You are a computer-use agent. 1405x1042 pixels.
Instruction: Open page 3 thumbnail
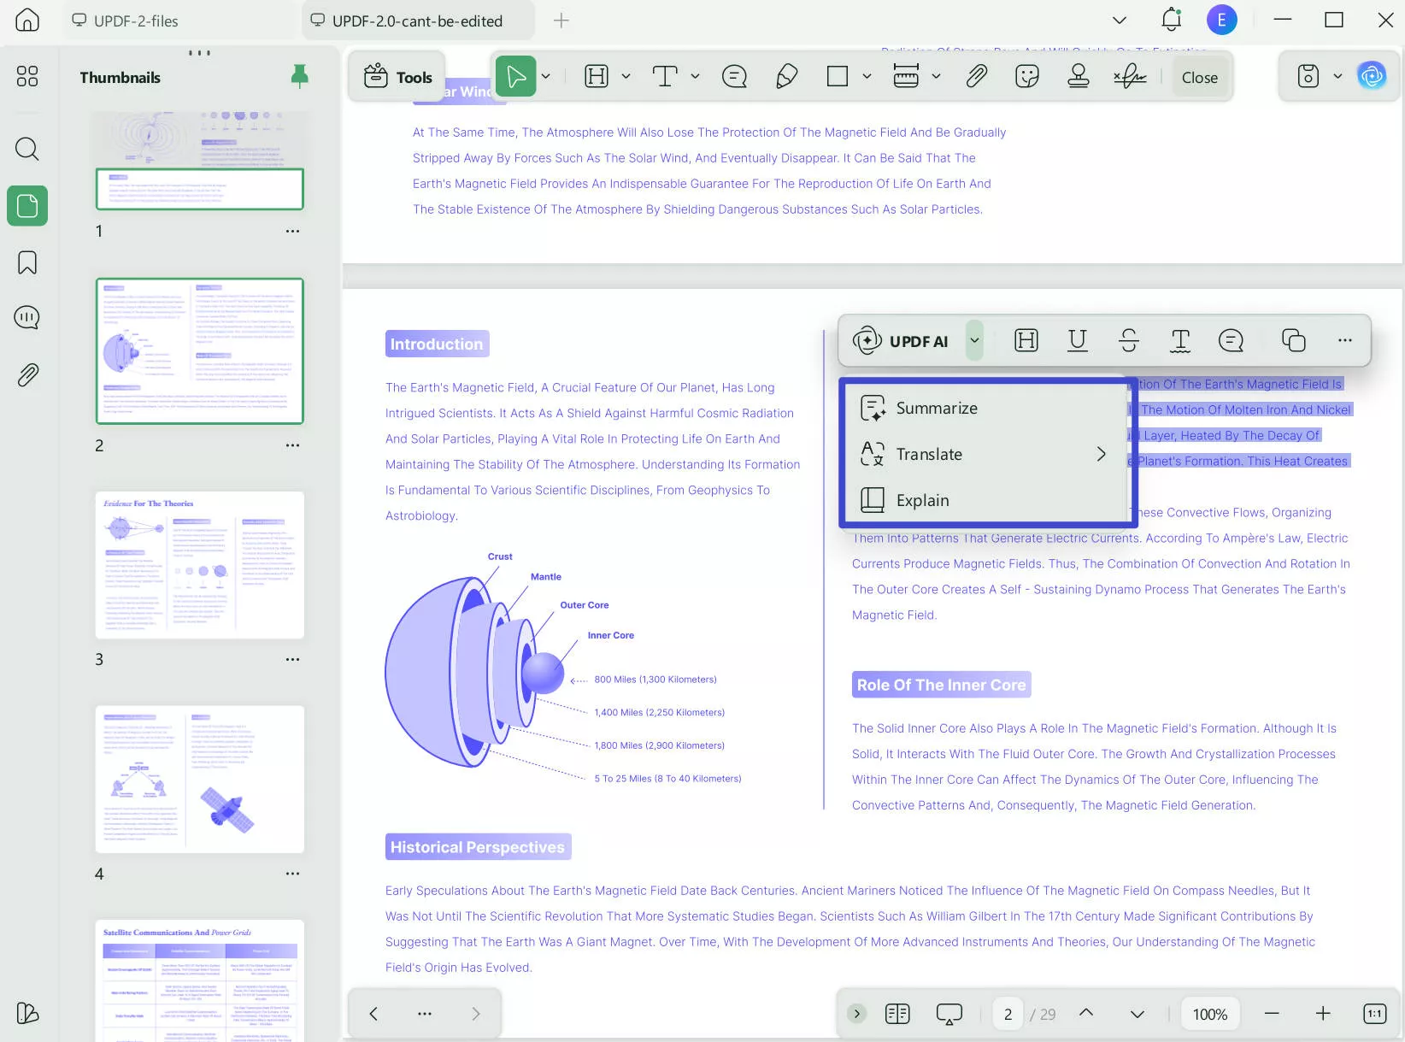(199, 565)
